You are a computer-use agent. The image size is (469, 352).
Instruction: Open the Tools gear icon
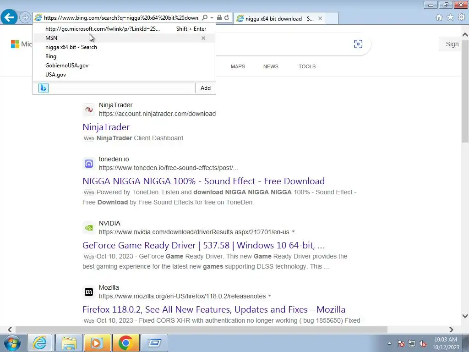point(462,18)
